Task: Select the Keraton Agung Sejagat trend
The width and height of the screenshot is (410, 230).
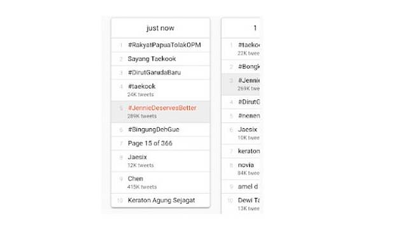Action: [x=160, y=201]
